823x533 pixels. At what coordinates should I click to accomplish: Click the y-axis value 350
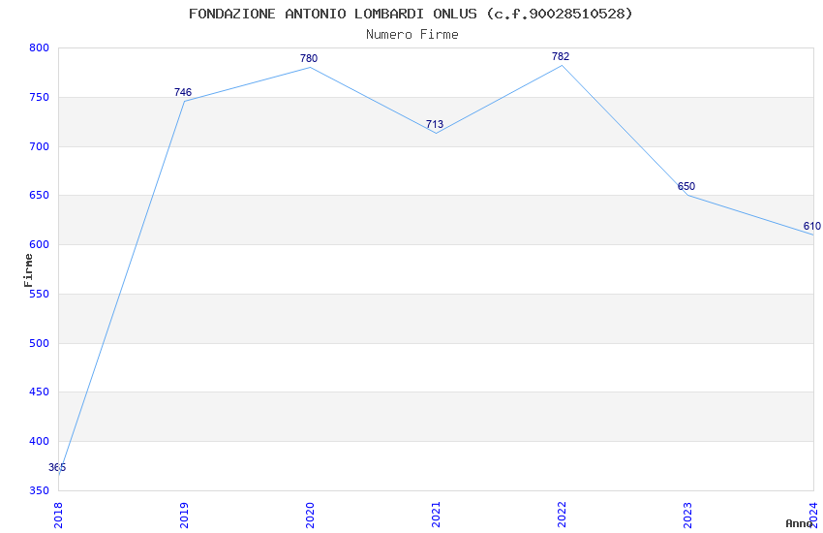pos(40,491)
